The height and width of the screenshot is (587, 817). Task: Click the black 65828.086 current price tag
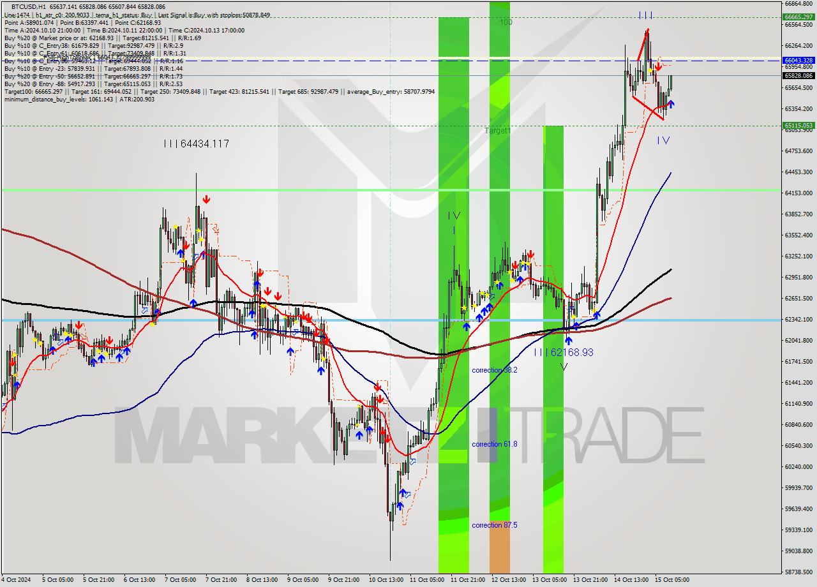(798, 75)
